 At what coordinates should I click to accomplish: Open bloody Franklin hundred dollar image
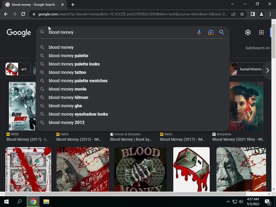(x=241, y=169)
